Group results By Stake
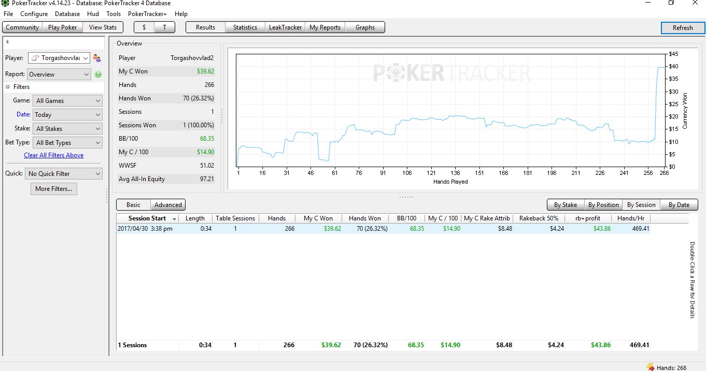This screenshot has width=706, height=371. [566, 205]
